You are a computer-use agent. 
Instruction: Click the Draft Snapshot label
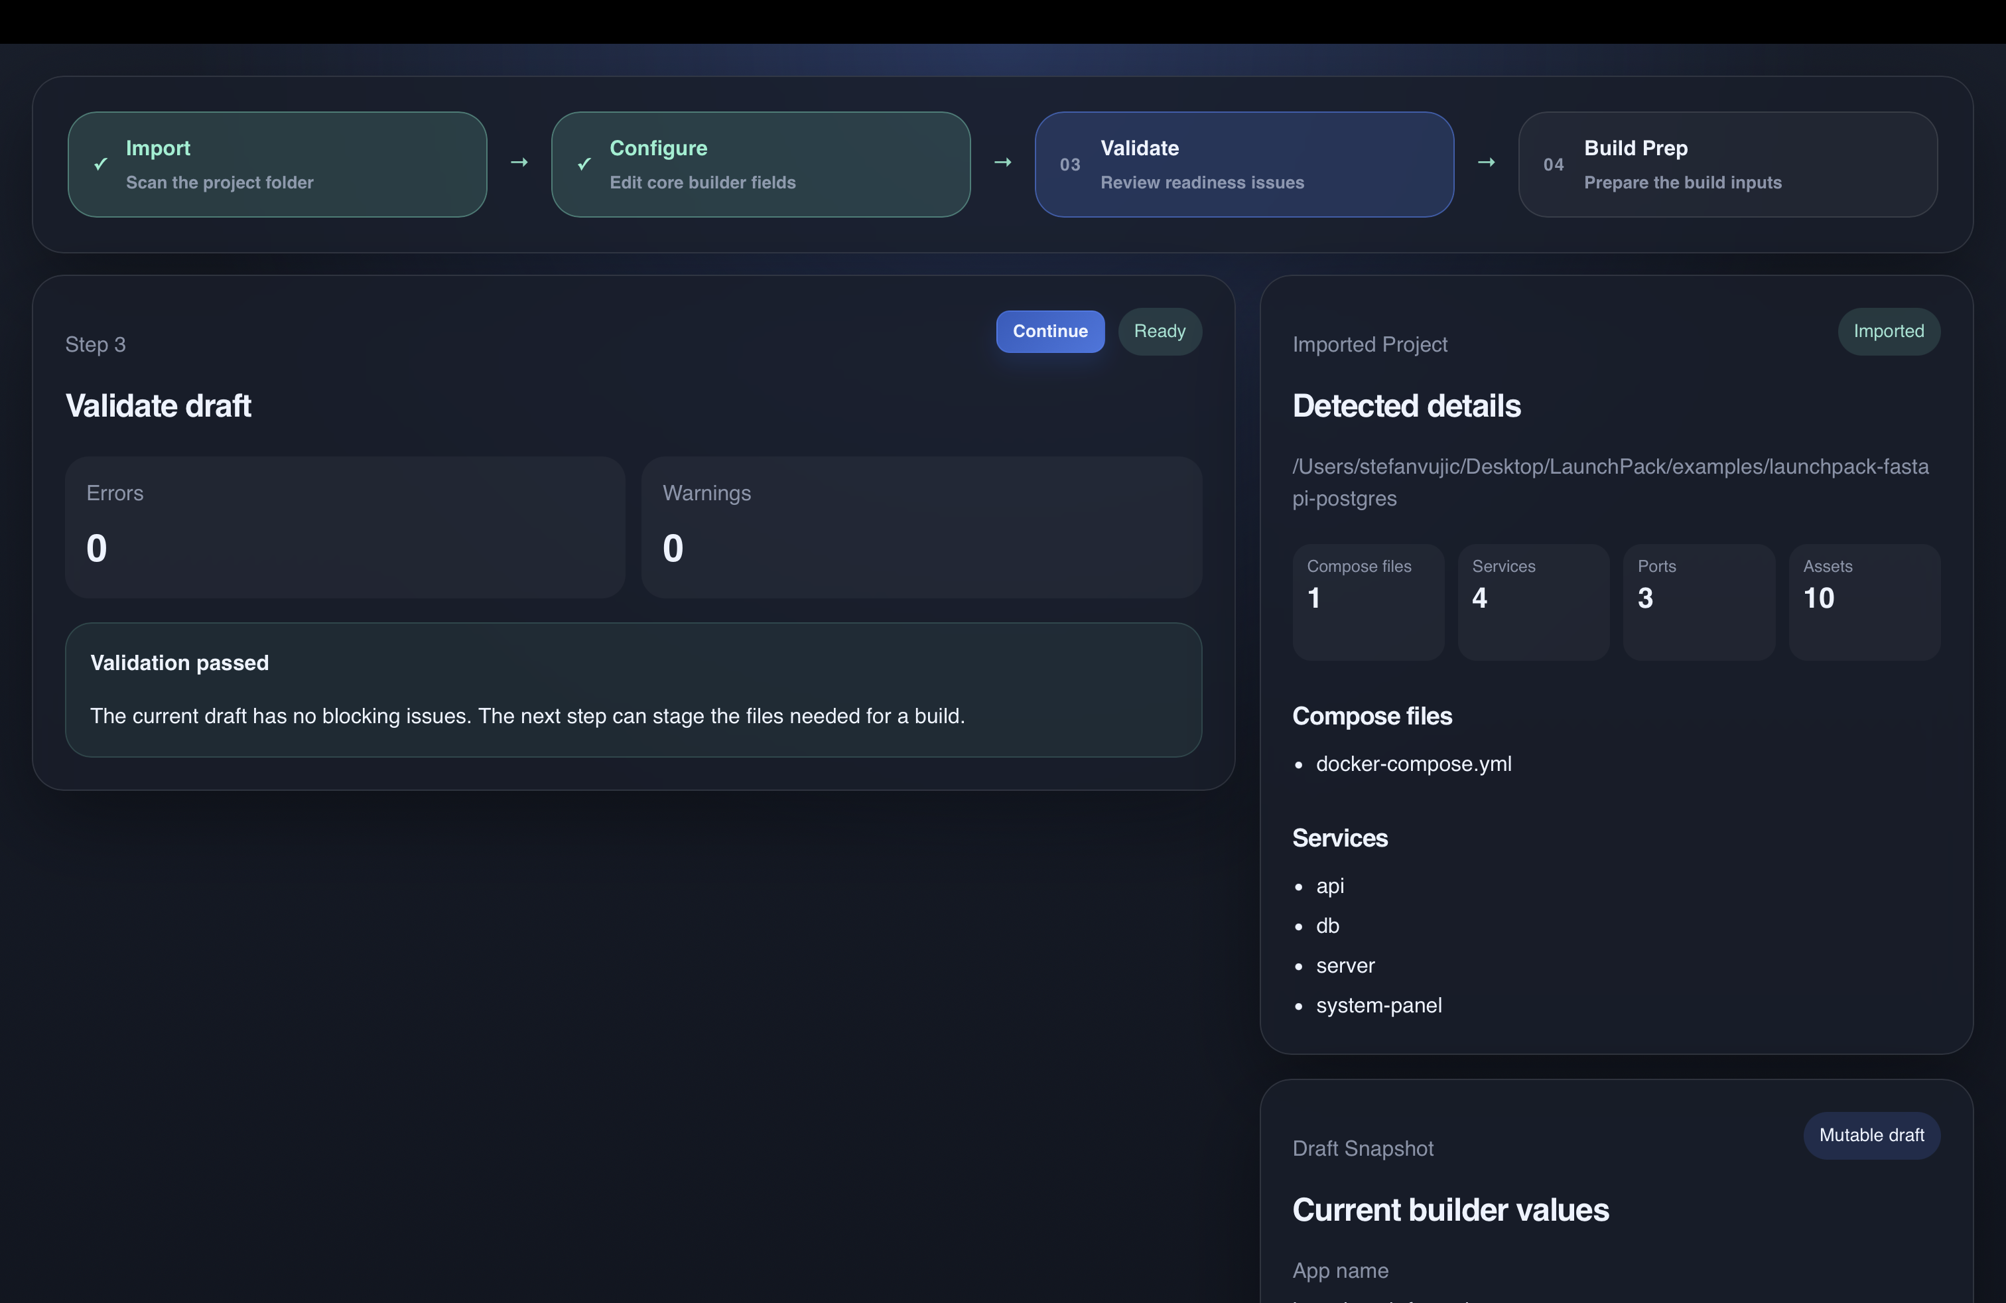click(1362, 1149)
